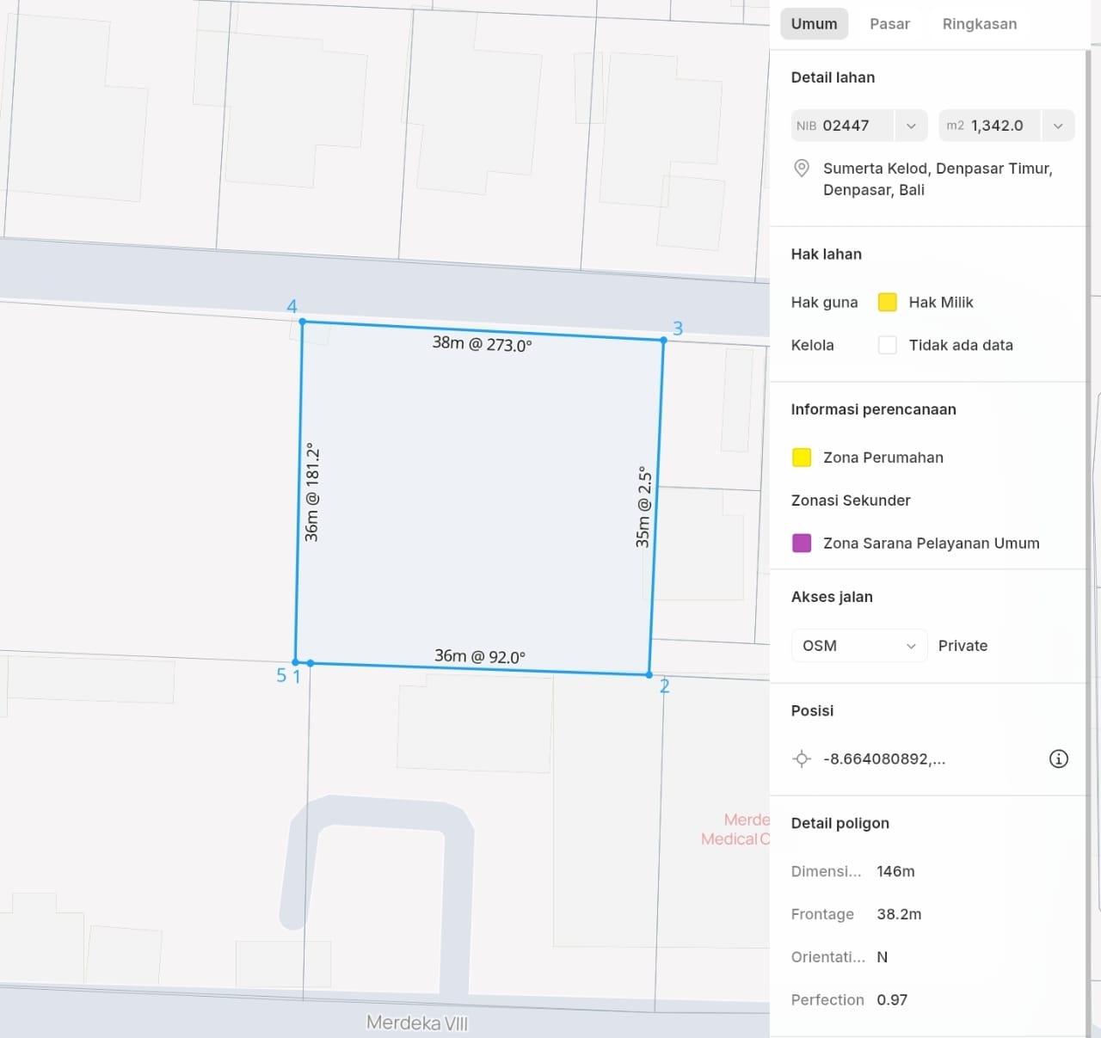Click the coordinate value -8.664080892
This screenshot has width=1101, height=1038.
[883, 759]
